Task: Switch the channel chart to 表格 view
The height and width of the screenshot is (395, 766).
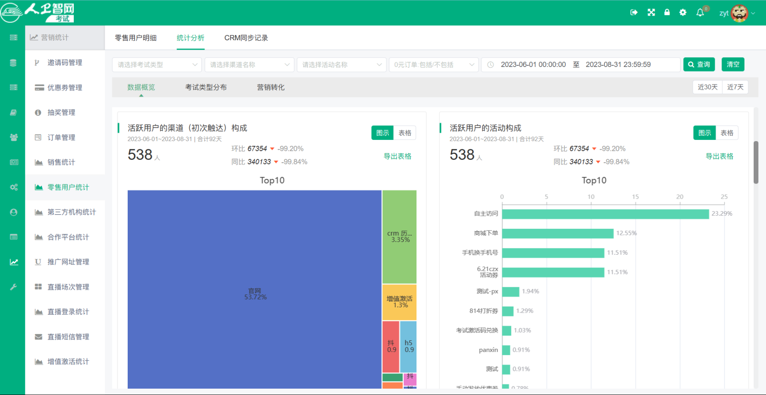Action: pos(405,133)
